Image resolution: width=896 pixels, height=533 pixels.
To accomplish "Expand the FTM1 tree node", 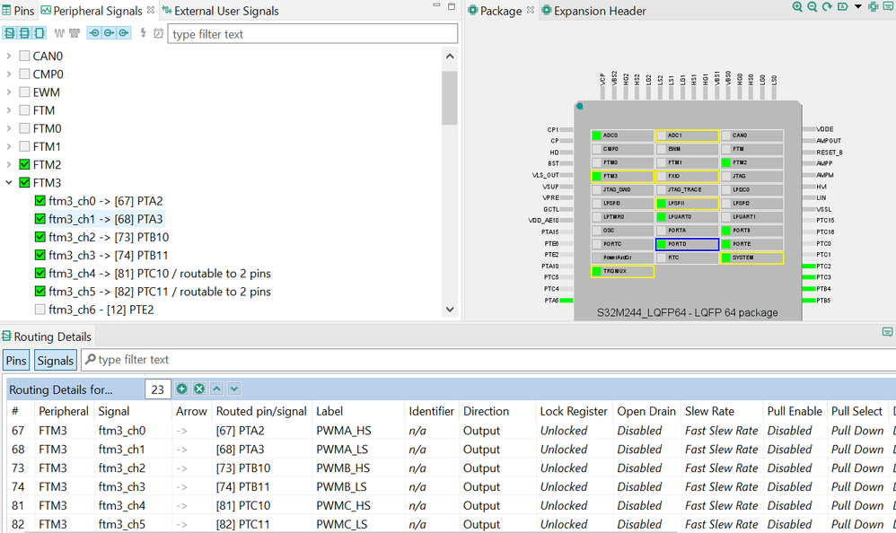I will coord(9,146).
